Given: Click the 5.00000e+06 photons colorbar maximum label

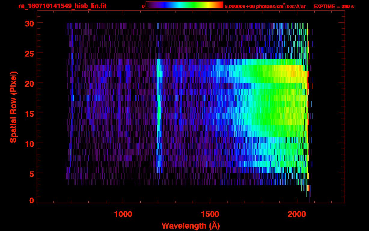Looking at the screenshot, I should 265,6.
